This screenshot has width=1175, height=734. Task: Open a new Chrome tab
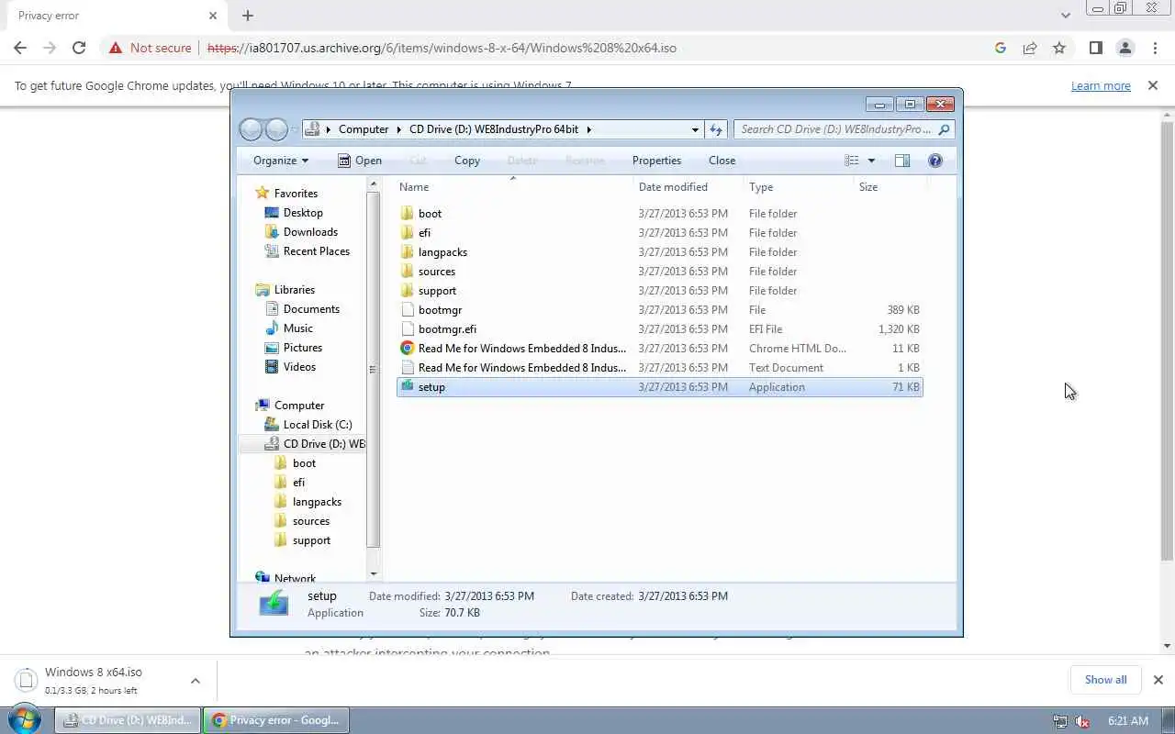(x=248, y=16)
